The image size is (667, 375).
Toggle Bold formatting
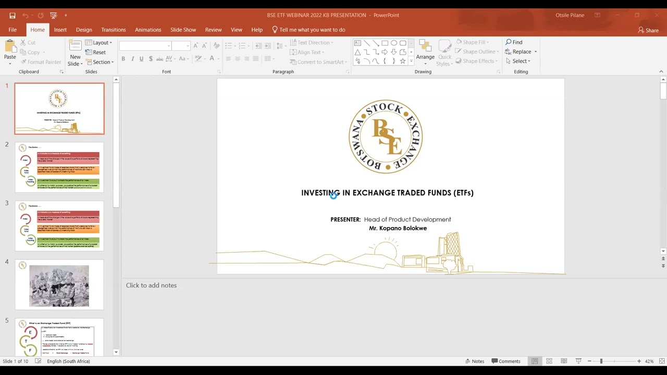pyautogui.click(x=123, y=59)
